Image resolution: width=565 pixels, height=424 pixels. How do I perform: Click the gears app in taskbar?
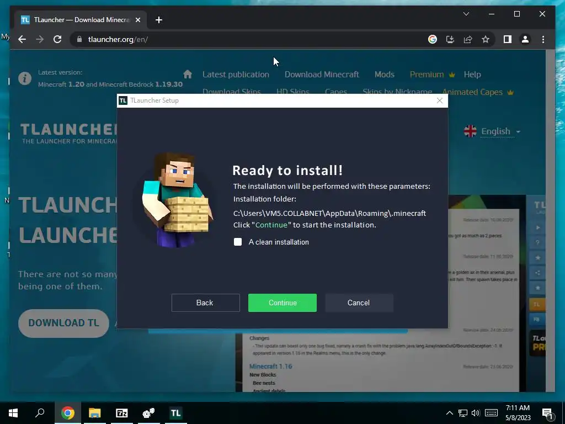click(x=148, y=413)
